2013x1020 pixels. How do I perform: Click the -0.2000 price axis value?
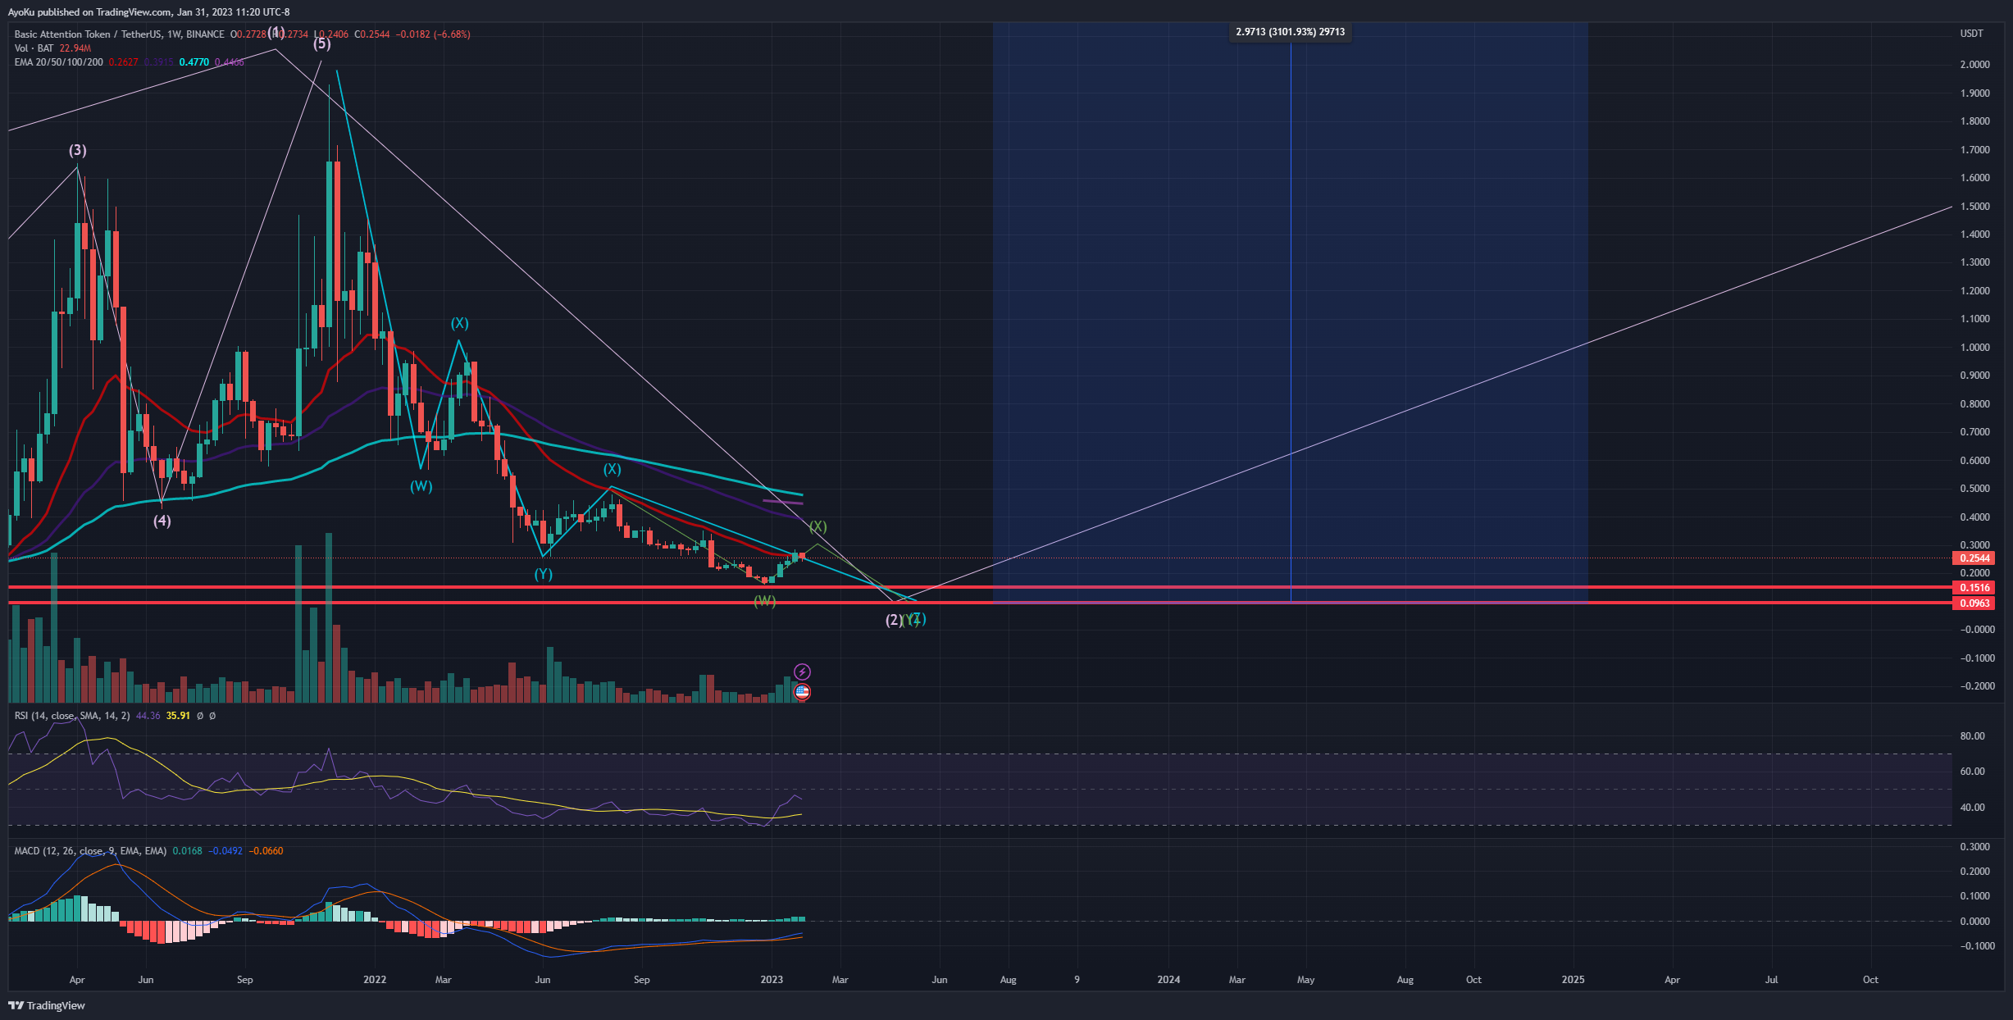tap(1977, 686)
